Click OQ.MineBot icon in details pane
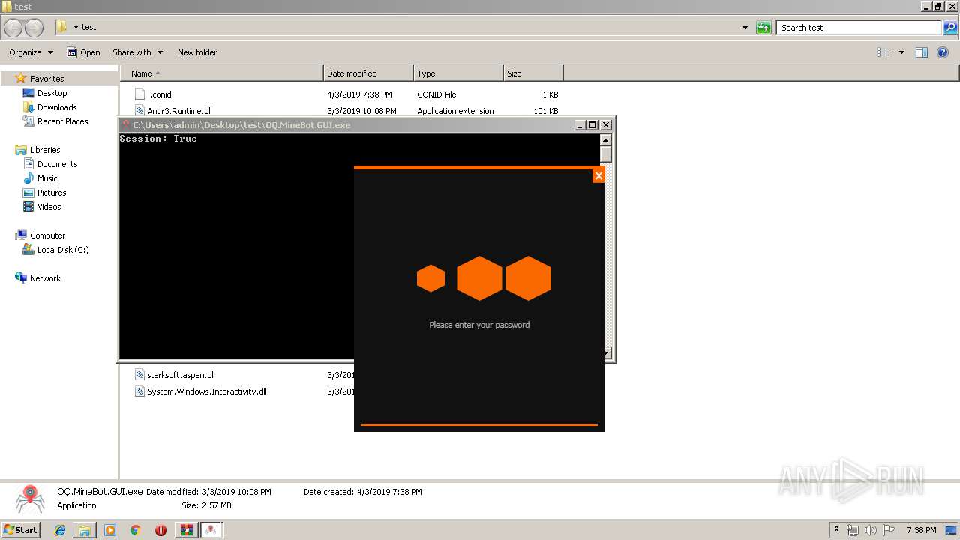The width and height of the screenshot is (960, 540). coord(28,499)
